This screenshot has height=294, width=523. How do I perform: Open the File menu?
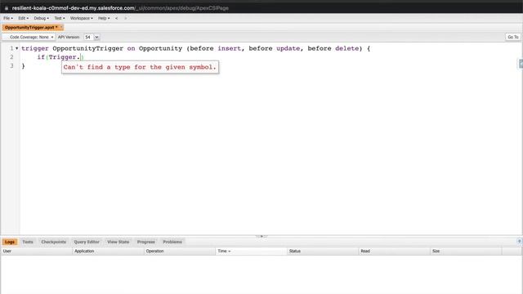pyautogui.click(x=8, y=18)
